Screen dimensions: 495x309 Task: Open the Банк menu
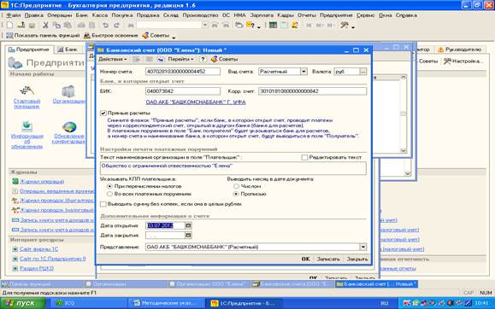(x=81, y=15)
